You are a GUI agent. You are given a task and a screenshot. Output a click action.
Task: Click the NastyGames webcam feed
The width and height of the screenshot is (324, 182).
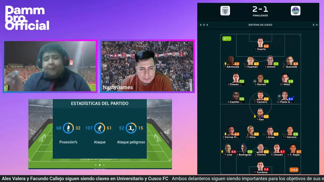(x=147, y=66)
